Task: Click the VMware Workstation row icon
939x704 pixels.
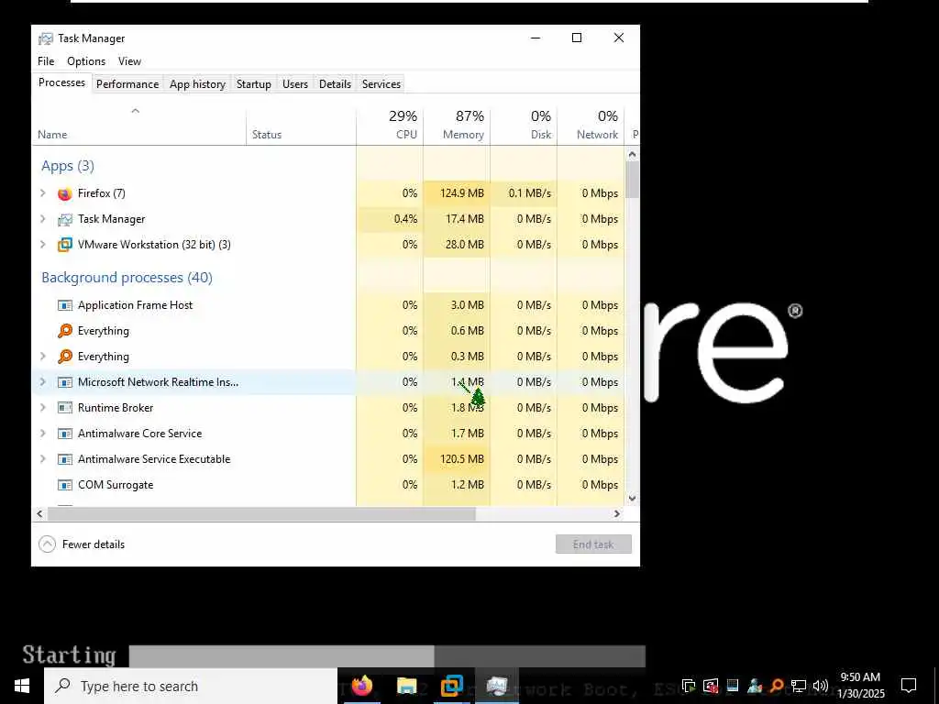Action: 65,245
